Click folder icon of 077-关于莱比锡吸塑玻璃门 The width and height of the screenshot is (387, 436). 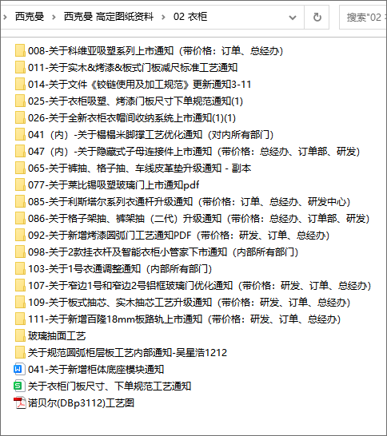click(x=20, y=185)
